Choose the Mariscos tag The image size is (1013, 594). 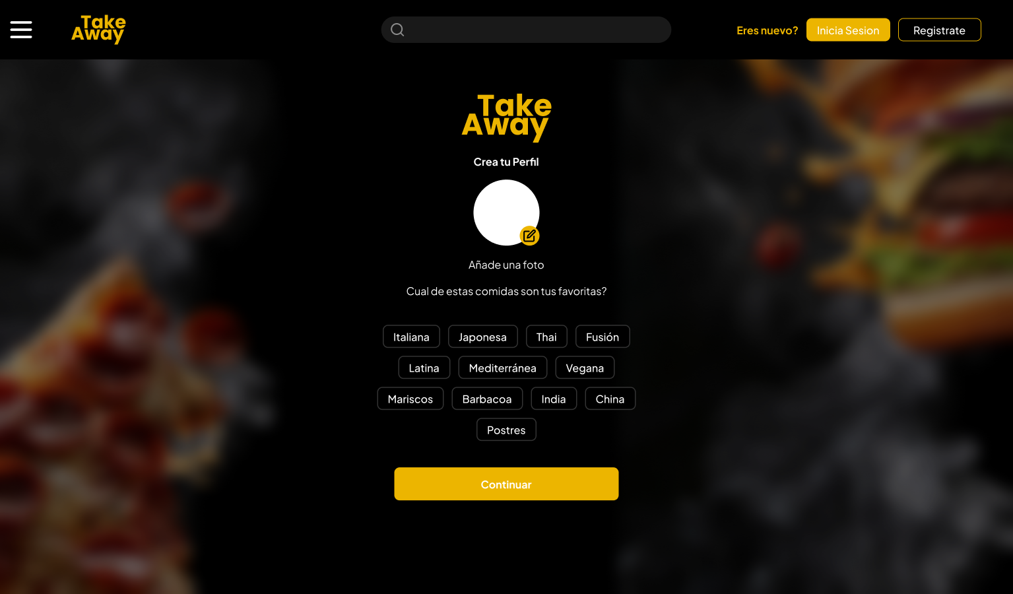(410, 399)
